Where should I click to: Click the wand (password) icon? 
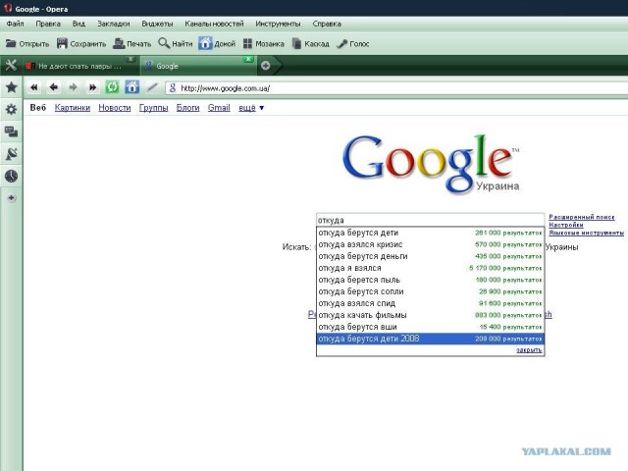(x=152, y=87)
